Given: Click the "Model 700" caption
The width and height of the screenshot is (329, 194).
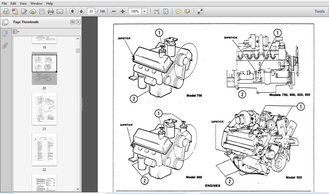Looking at the screenshot, I should click(194, 96).
